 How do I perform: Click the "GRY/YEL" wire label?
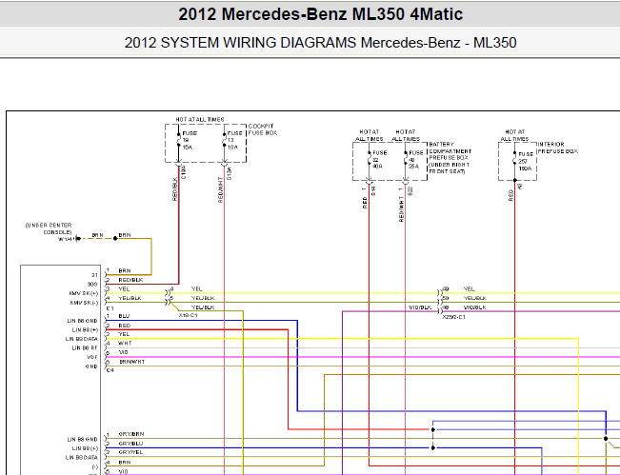(x=130, y=452)
